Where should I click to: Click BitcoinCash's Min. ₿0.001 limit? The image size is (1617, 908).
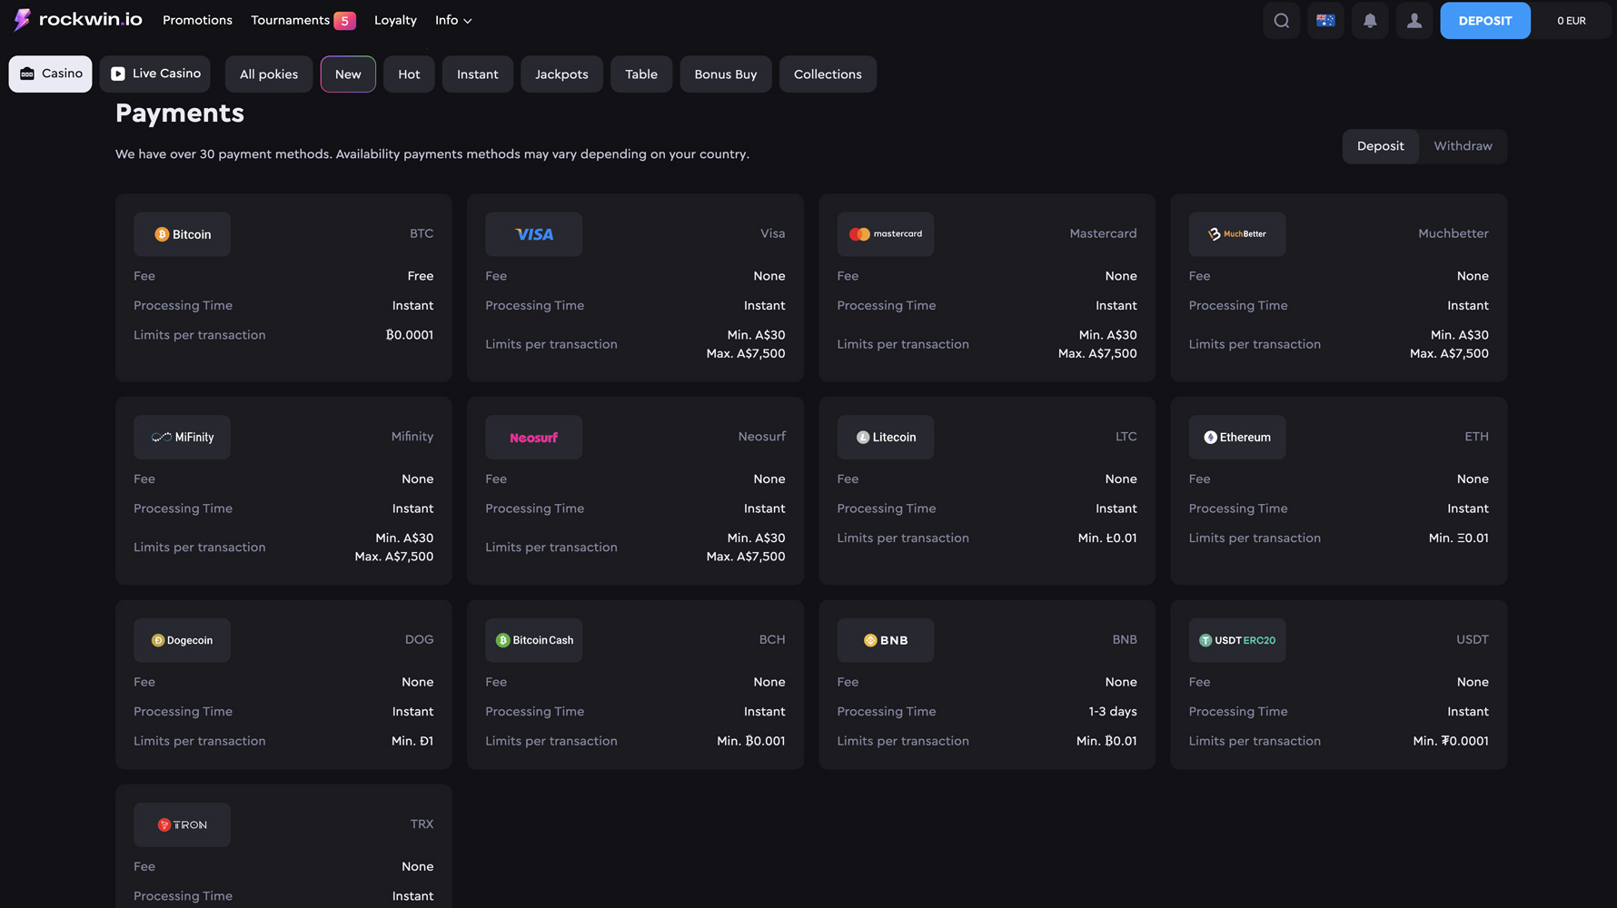point(751,741)
